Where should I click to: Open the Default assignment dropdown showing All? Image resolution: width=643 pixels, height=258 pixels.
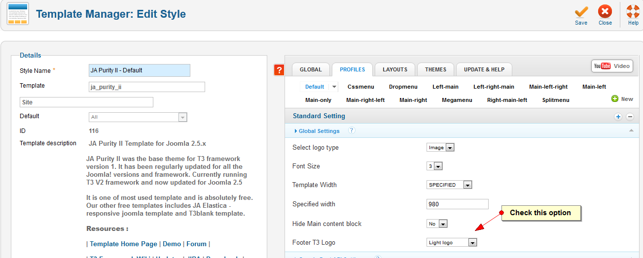coord(138,117)
